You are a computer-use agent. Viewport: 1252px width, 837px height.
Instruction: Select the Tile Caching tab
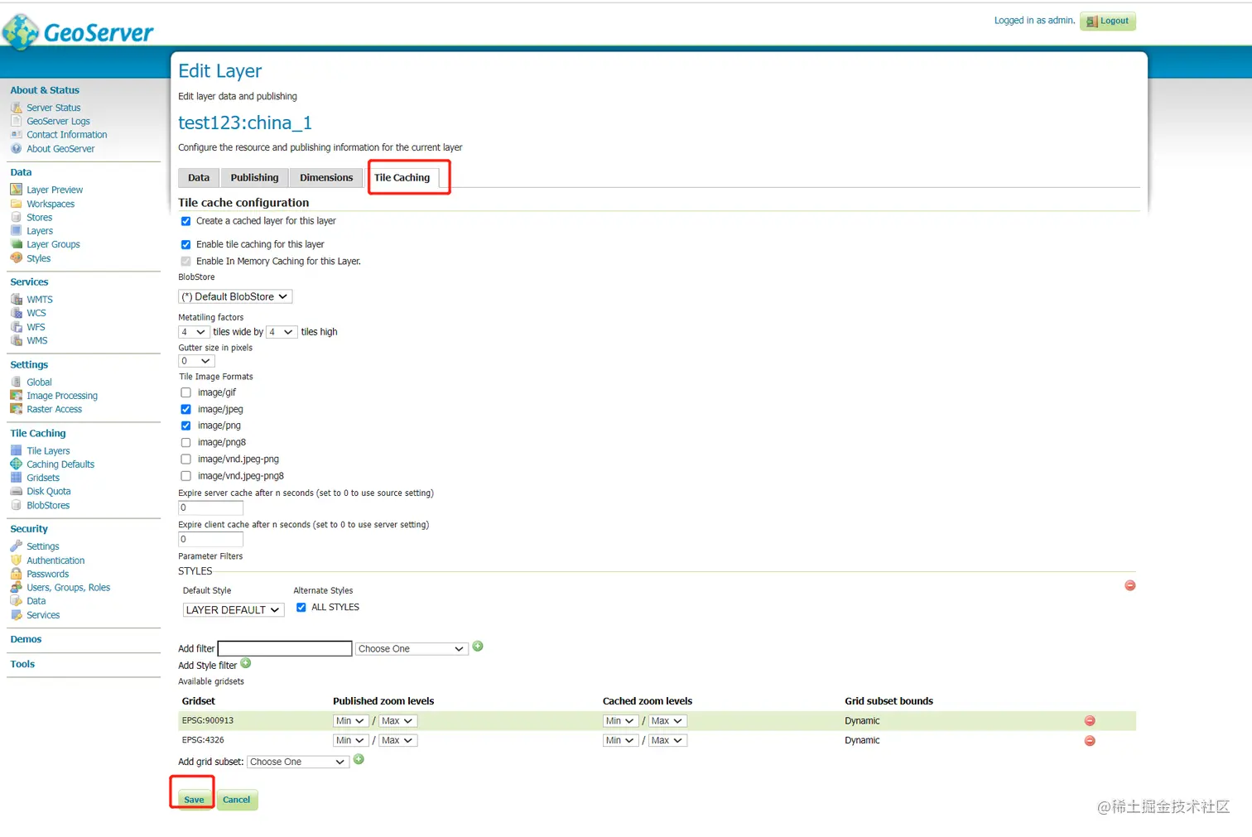tap(402, 178)
